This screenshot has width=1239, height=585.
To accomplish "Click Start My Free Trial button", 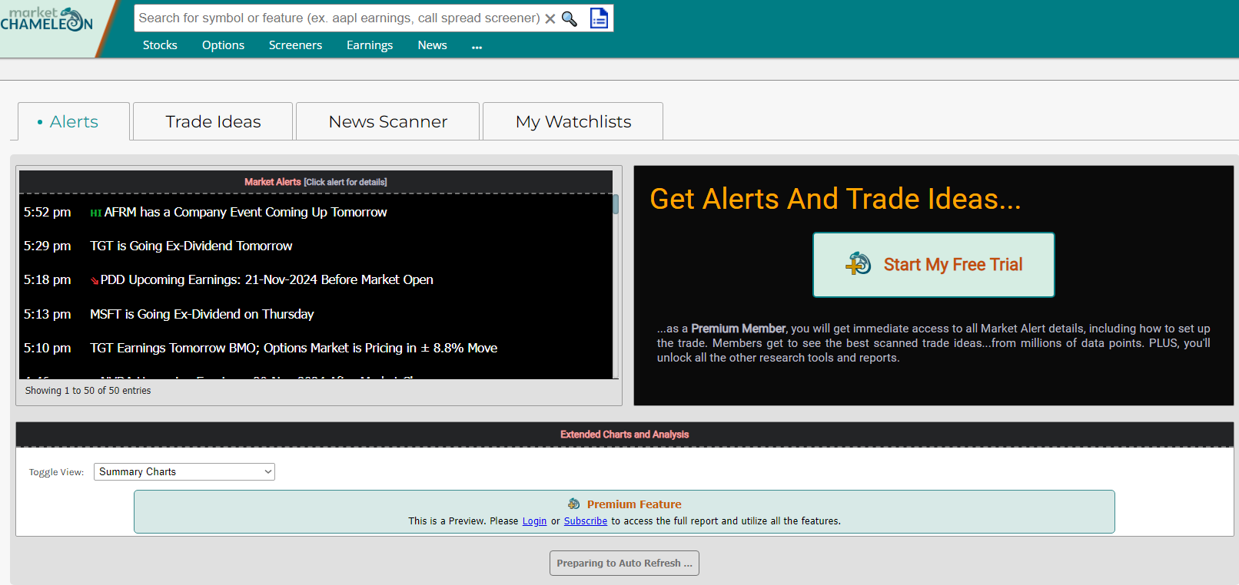I will pyautogui.click(x=934, y=265).
